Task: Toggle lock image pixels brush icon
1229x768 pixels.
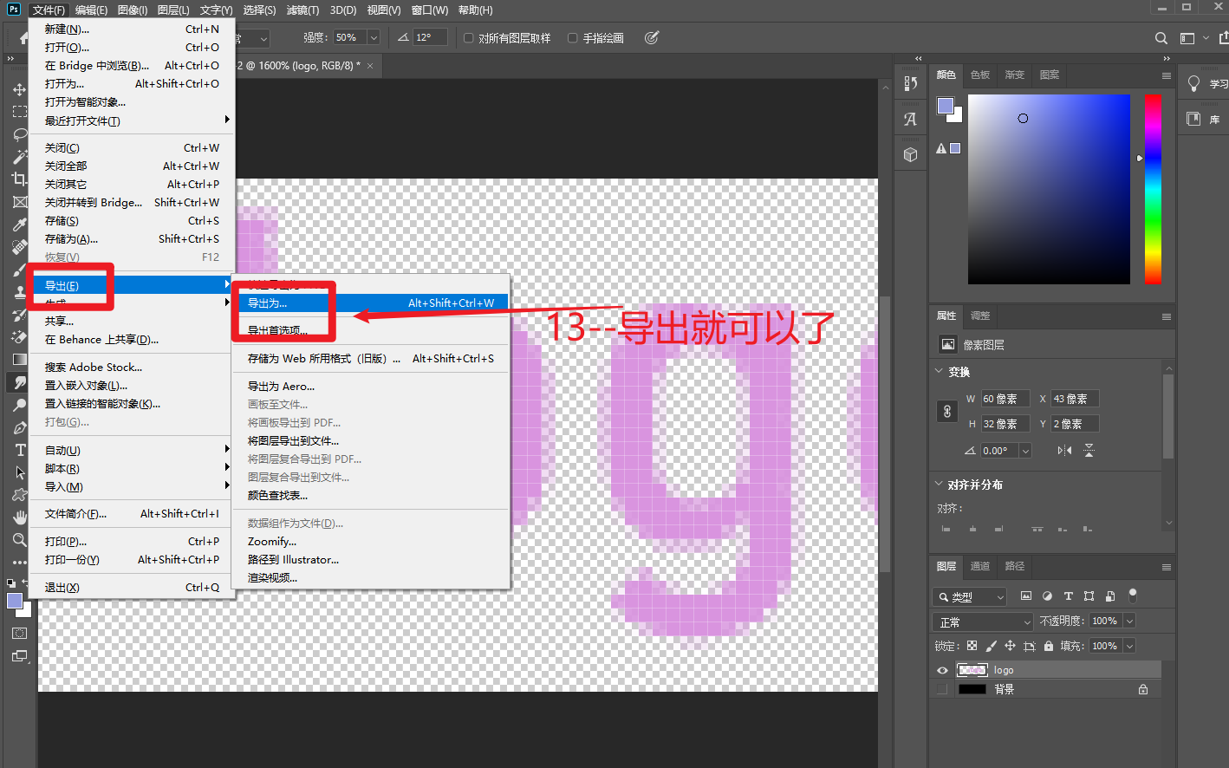Action: [991, 646]
